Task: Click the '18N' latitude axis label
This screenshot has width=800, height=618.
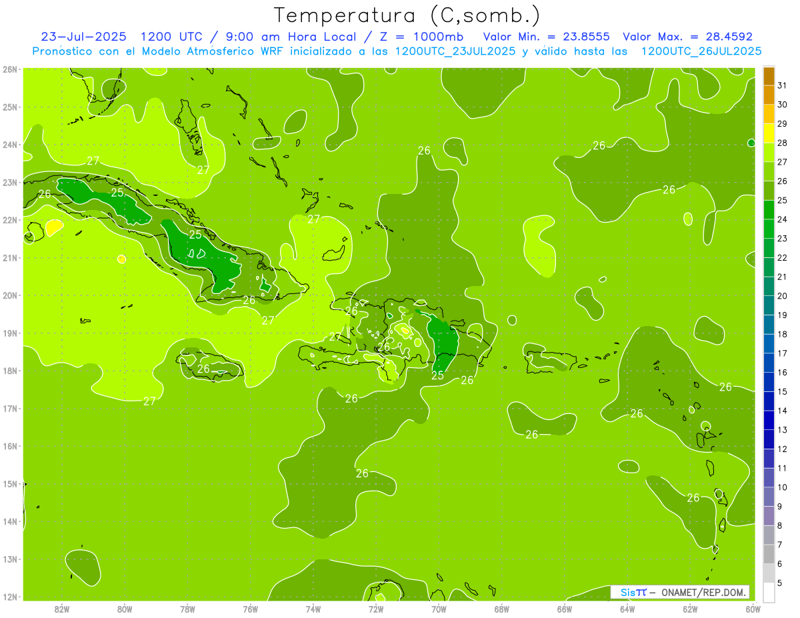Action: coord(10,371)
